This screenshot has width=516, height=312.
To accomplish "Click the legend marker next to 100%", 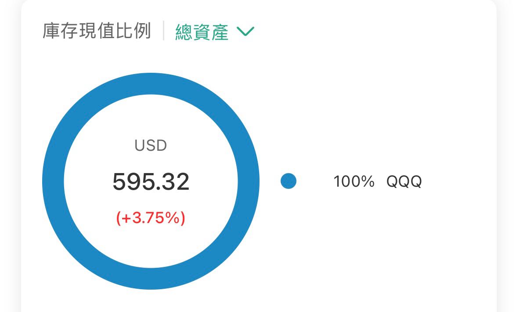I will 289,181.
